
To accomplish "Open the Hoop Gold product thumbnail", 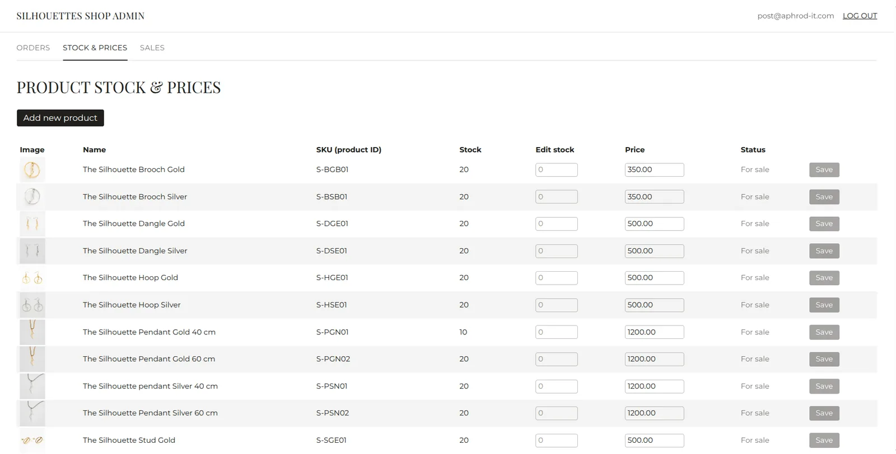I will click(x=32, y=278).
